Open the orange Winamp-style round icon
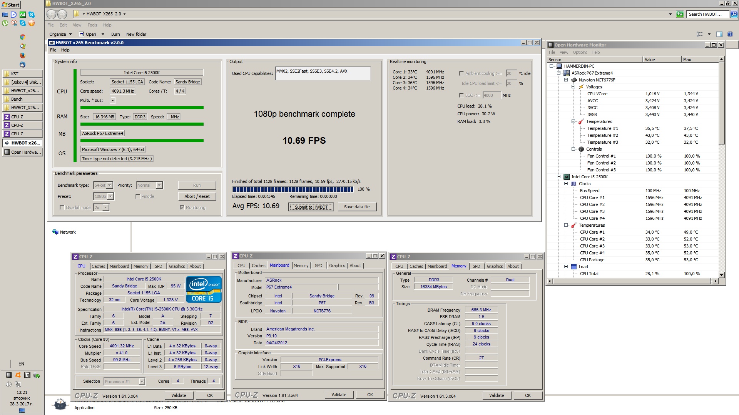 tap(32, 23)
